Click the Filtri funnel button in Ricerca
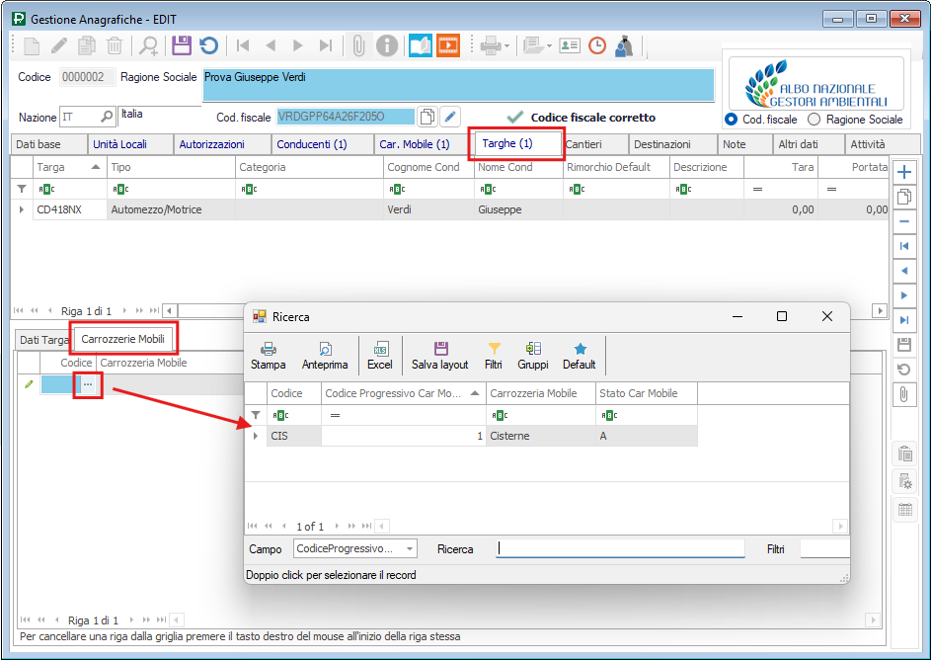This screenshot has width=932, height=661. point(494,356)
